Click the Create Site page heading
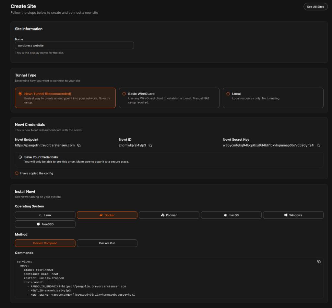The height and width of the screenshot is (308, 332). [23, 6]
